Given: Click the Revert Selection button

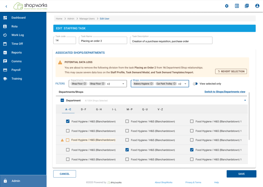Looking at the screenshot, I should (x=231, y=71).
